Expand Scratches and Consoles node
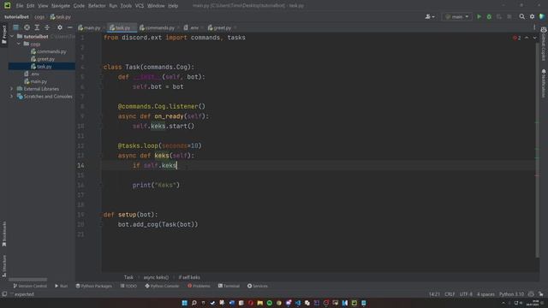Image resolution: width=548 pixels, height=308 pixels. click(12, 97)
